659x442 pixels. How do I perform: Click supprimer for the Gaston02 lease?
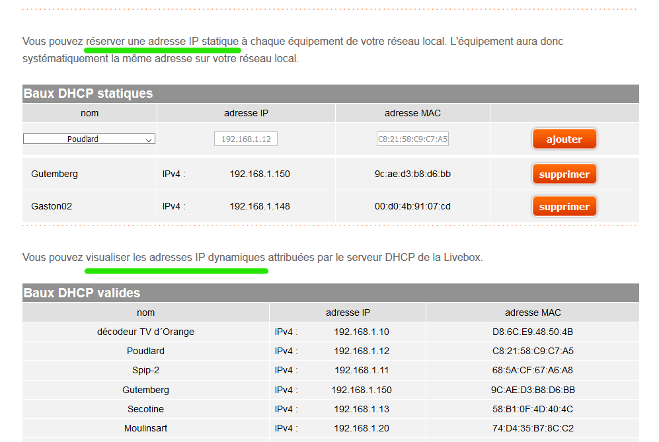click(x=564, y=206)
